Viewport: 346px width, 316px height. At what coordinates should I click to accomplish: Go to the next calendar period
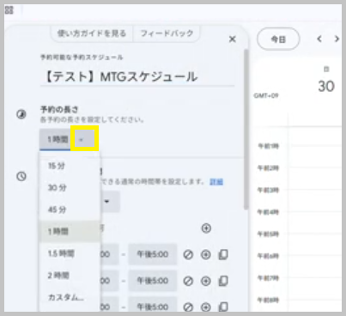pos(337,39)
